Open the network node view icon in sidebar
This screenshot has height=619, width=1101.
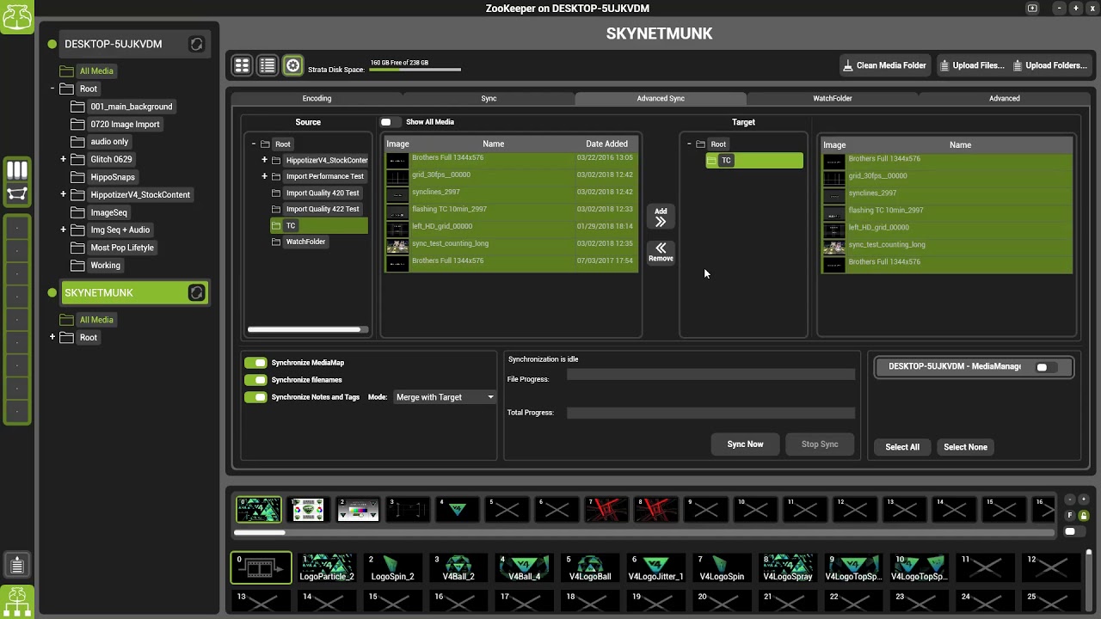[x=17, y=195]
